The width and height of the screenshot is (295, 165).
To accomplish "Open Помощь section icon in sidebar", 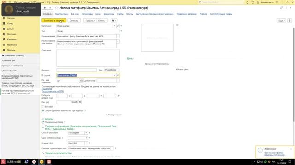I will (x=4, y=50).
